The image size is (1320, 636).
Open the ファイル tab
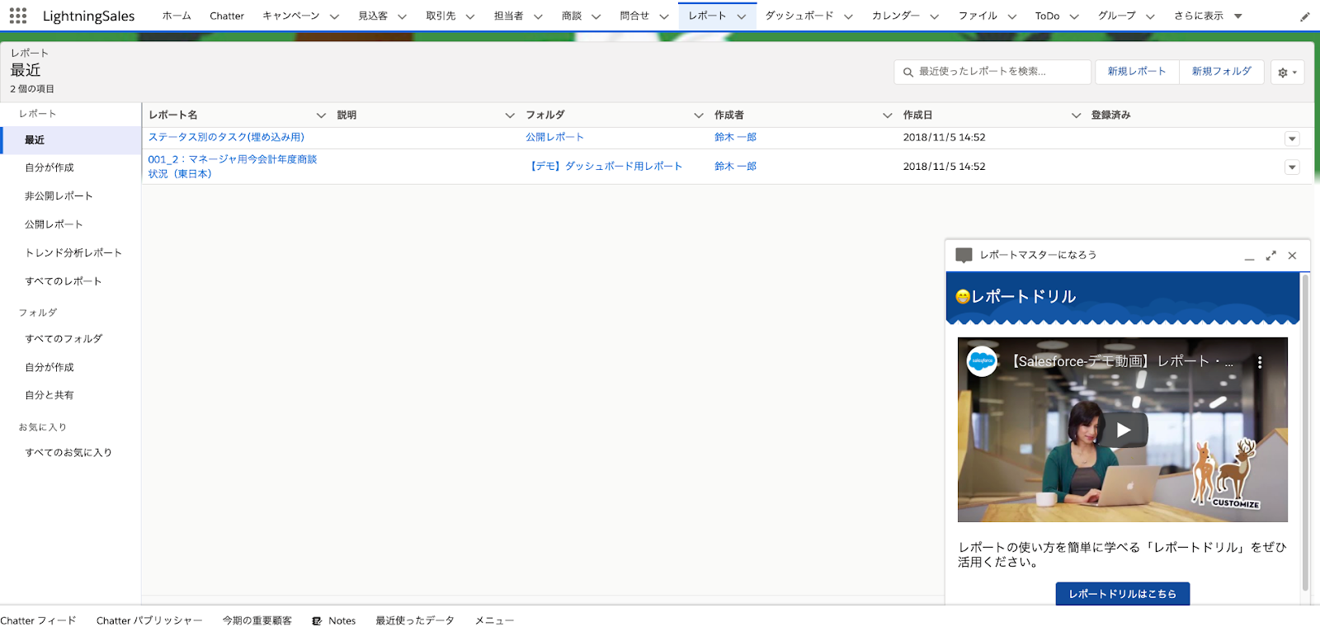click(x=978, y=16)
